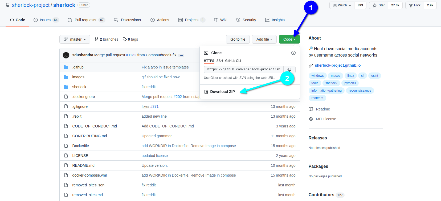Click the zip file icon beside Download ZIP
Screen dimensions: 441x201
206,92
